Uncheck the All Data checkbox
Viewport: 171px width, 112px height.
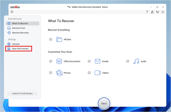pyautogui.click(x=51, y=39)
